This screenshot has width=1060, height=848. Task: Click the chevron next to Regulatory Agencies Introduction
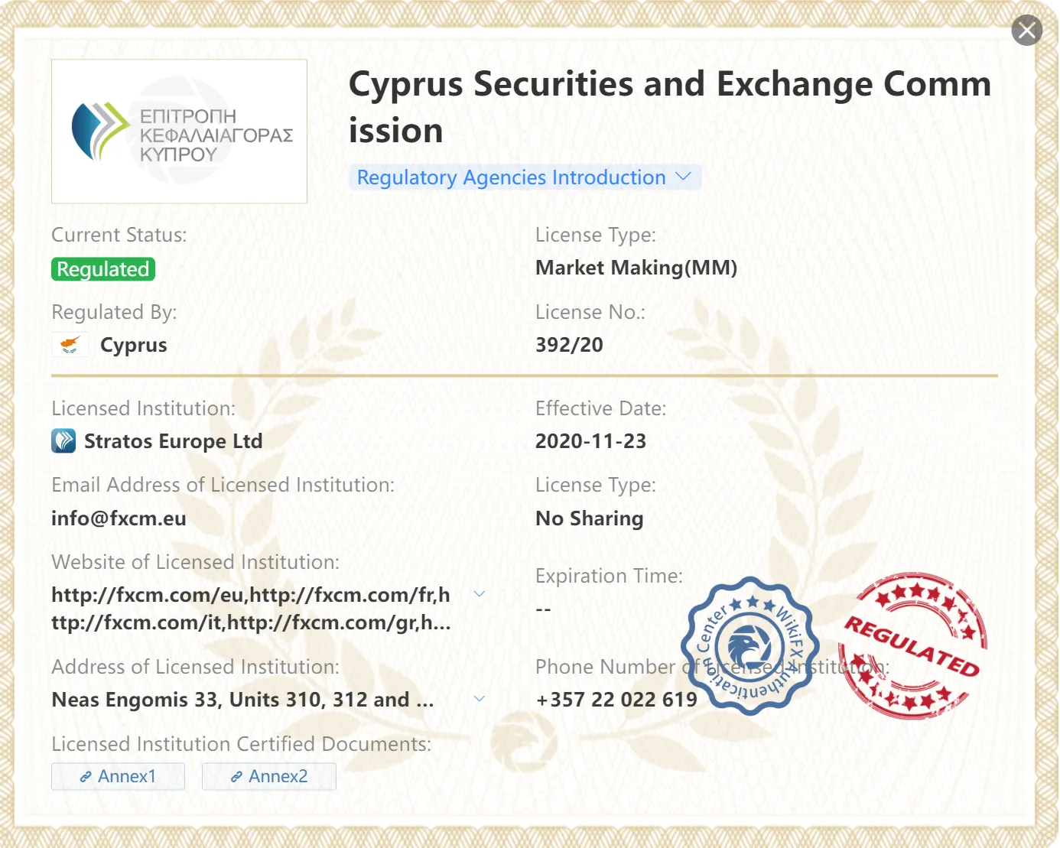coord(684,177)
